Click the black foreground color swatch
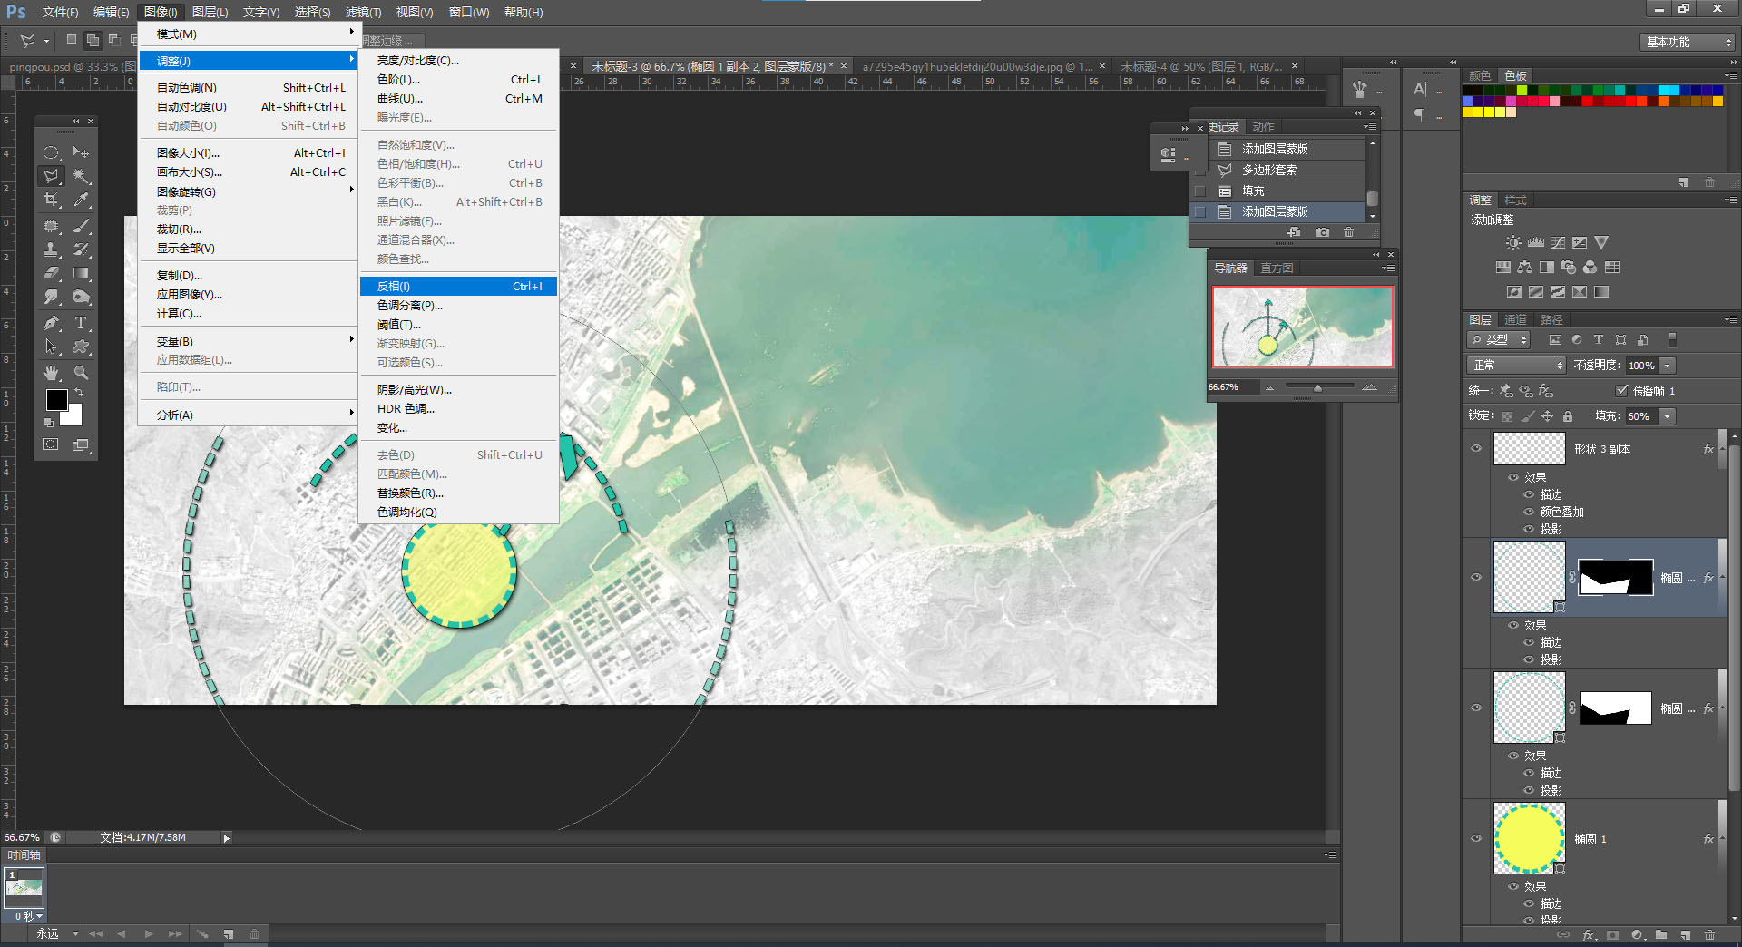The image size is (1742, 947). click(56, 399)
